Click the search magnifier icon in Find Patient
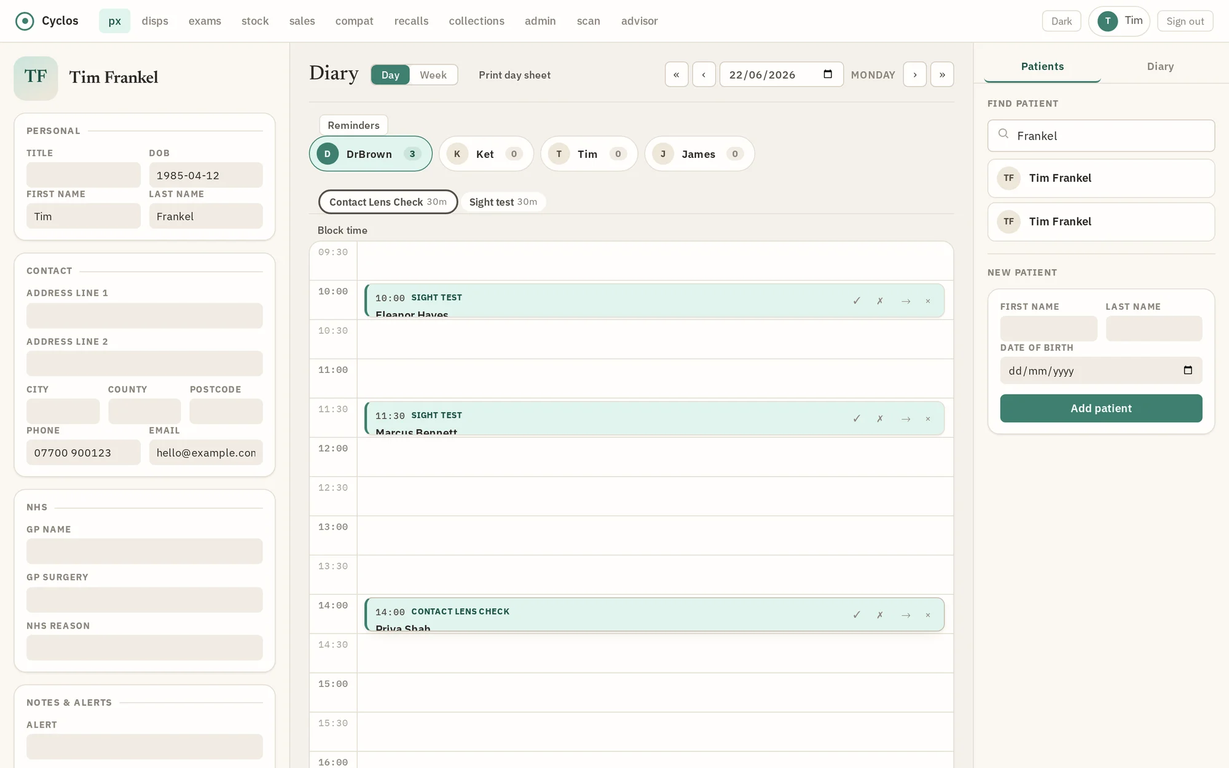Viewport: 1229px width, 768px height. (1003, 134)
